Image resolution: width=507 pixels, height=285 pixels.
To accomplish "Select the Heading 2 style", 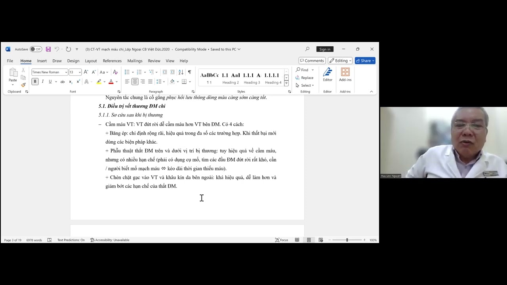I will click(x=231, y=78).
